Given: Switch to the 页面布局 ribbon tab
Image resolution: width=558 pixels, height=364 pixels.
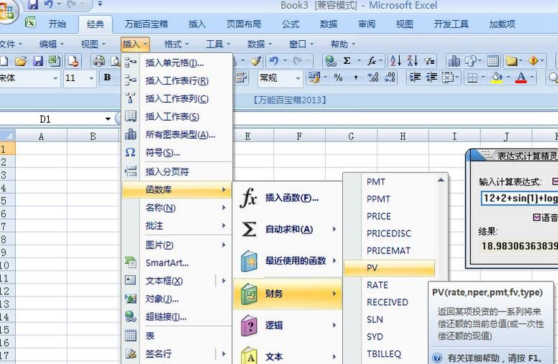Looking at the screenshot, I should click(x=244, y=24).
